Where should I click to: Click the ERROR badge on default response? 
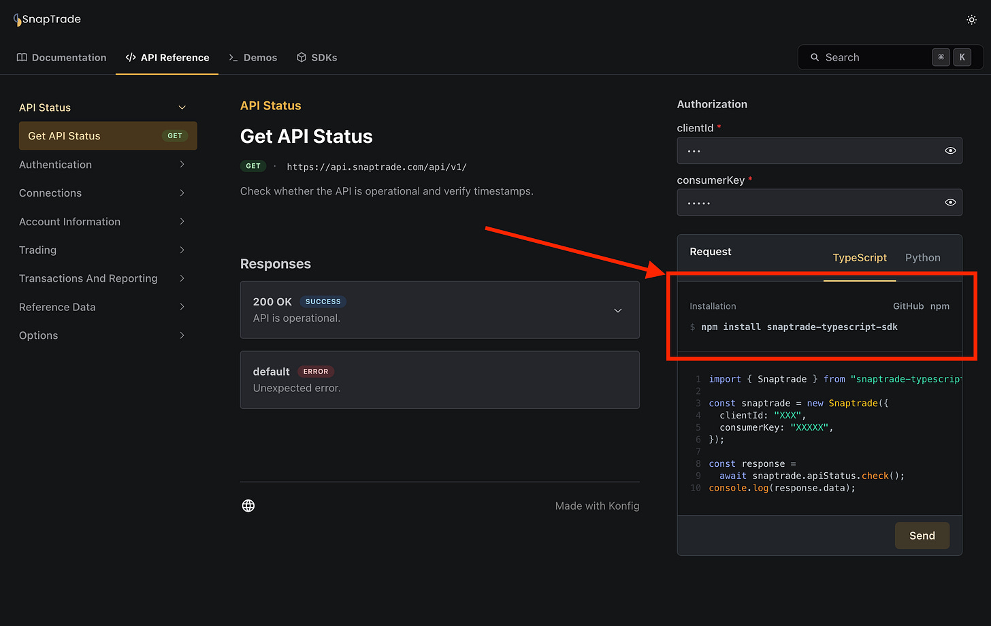click(x=316, y=372)
